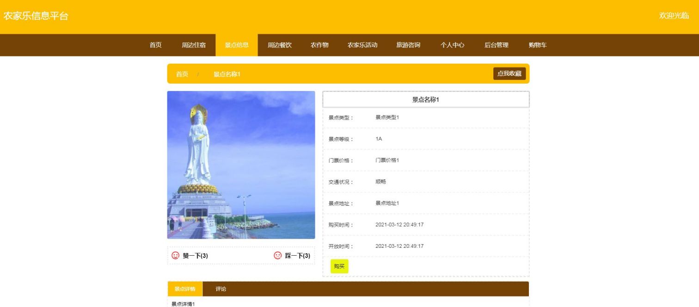
Task: Click the smiley icon beside 赞一下
Action: pos(175,255)
